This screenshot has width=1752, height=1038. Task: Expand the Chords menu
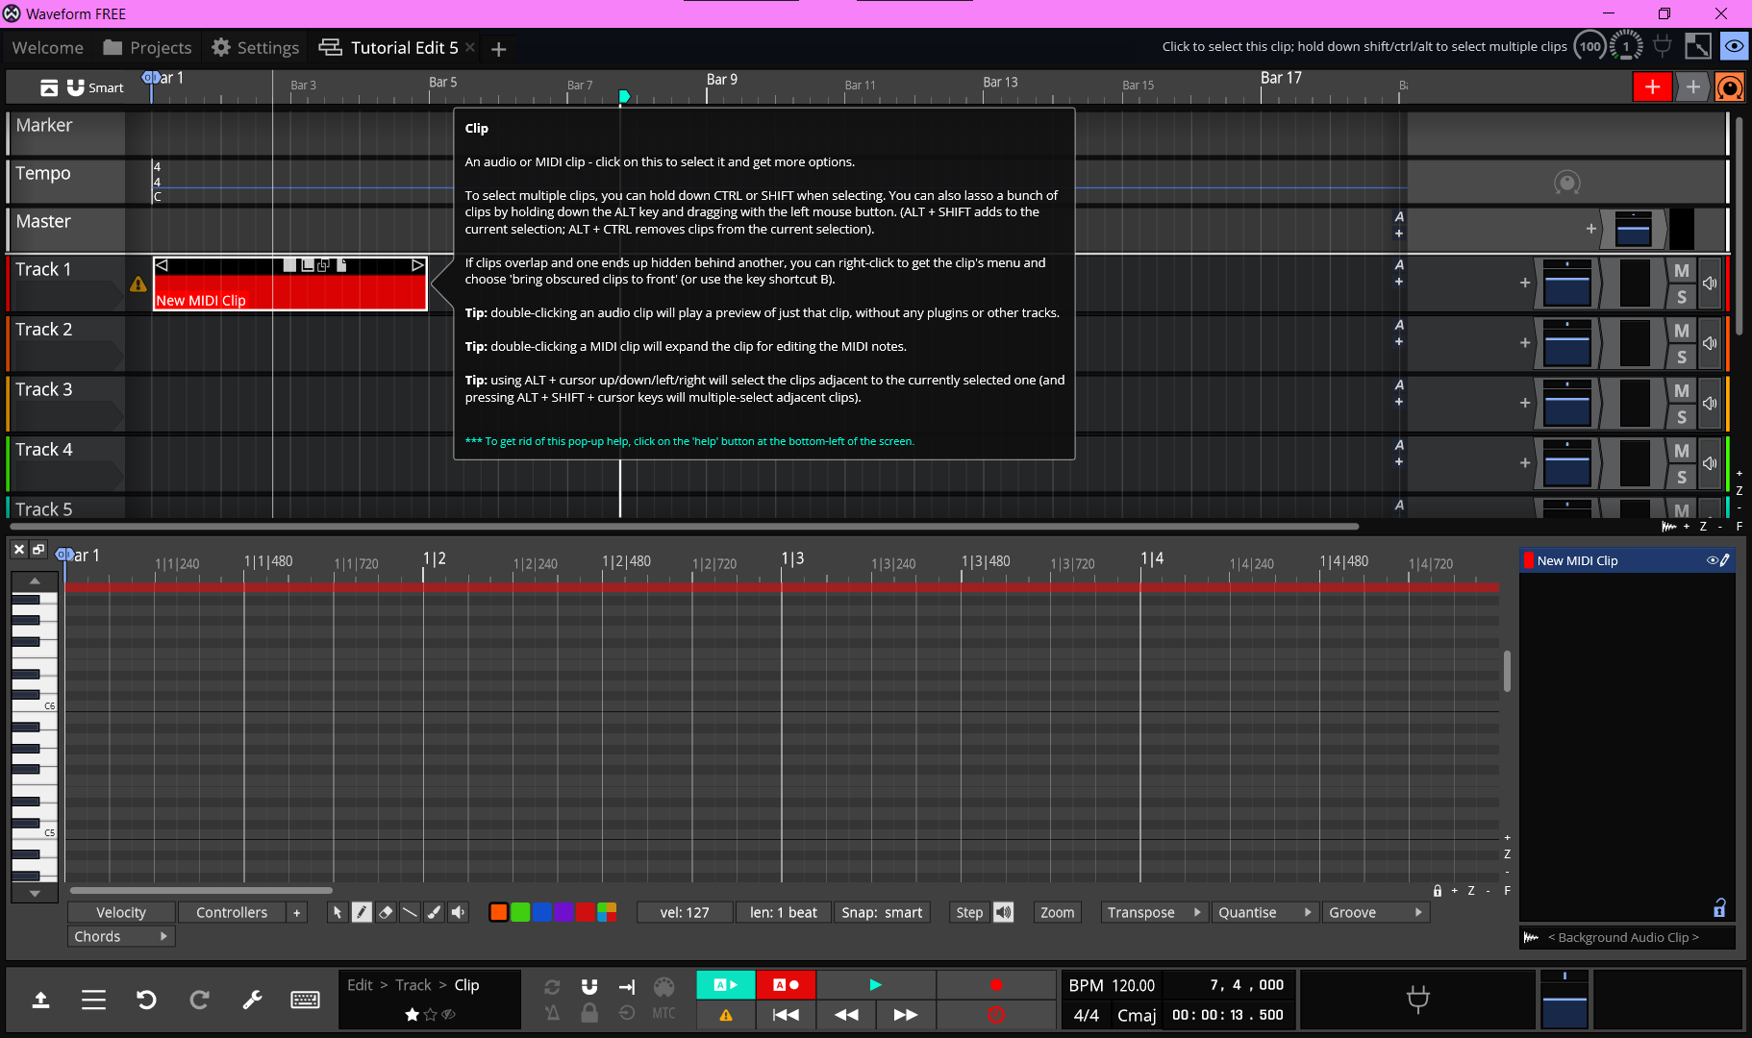click(x=120, y=936)
